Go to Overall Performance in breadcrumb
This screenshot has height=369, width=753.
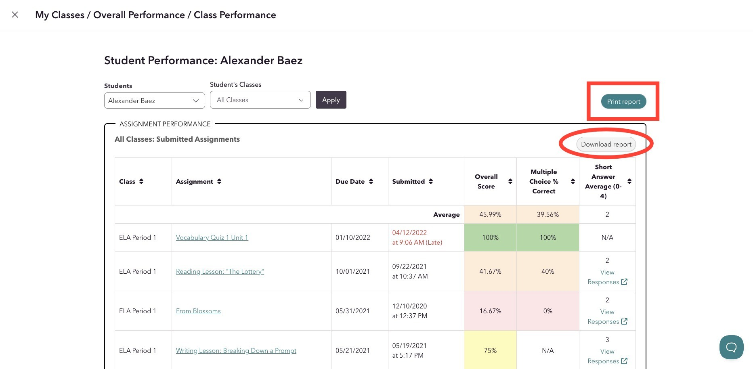(139, 15)
